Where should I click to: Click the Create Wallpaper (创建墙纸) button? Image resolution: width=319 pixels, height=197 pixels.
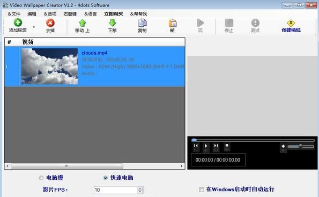pos(291,26)
